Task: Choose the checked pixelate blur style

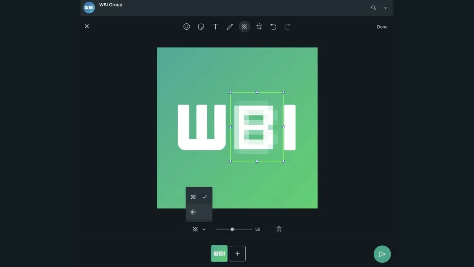Action: [x=199, y=197]
